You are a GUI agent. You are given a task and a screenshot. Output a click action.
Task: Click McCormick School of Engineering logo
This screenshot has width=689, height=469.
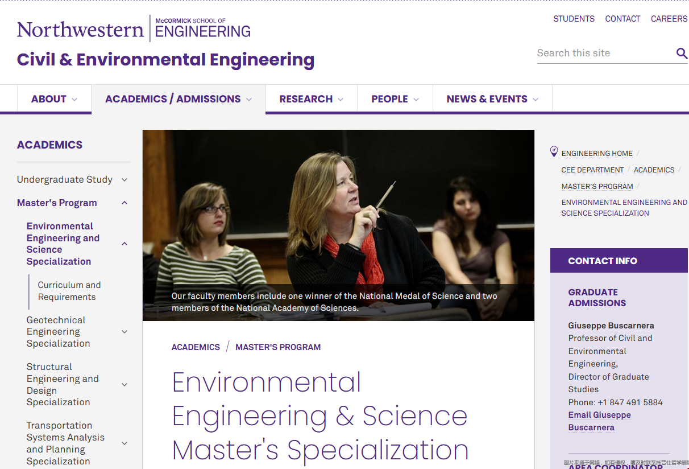(x=202, y=28)
